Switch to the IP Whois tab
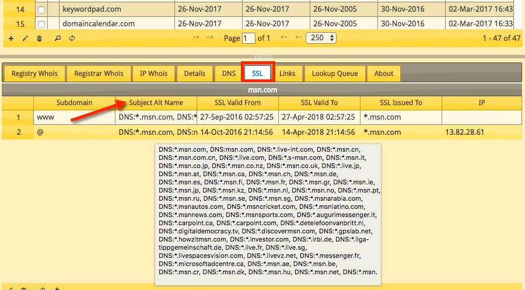 point(153,74)
